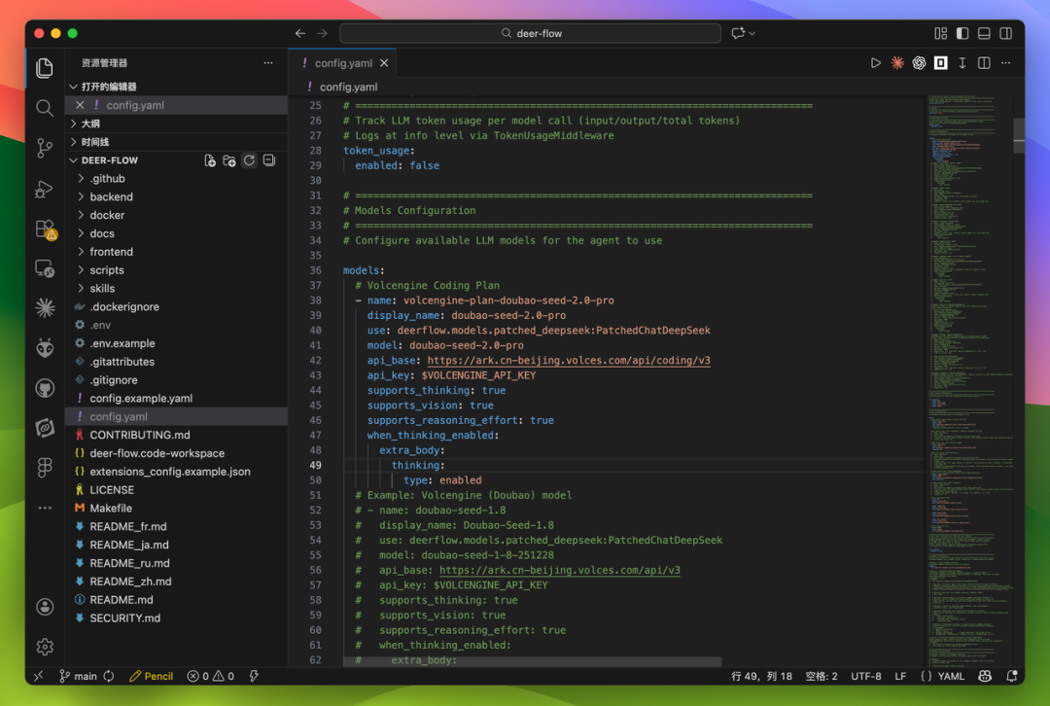Click the new file icon in DEER-FLOW header
The height and width of the screenshot is (706, 1050).
(210, 160)
